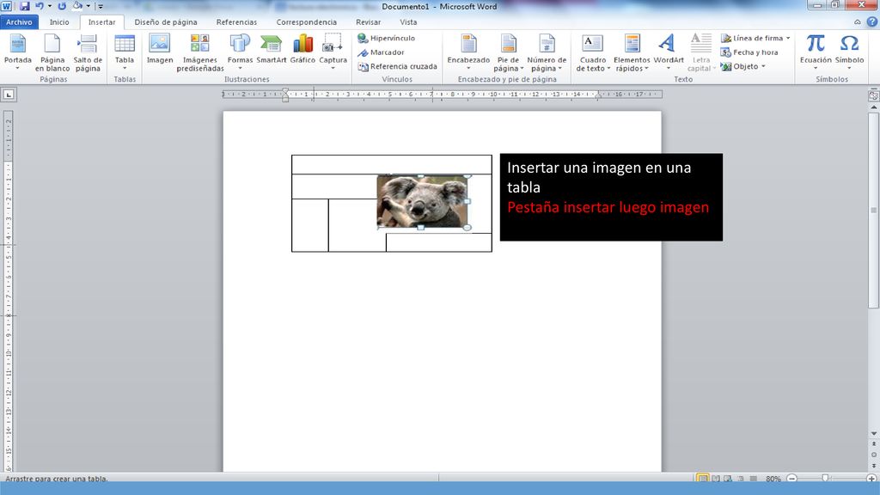Open Imágenes prediseñadas clip art

tap(199, 52)
